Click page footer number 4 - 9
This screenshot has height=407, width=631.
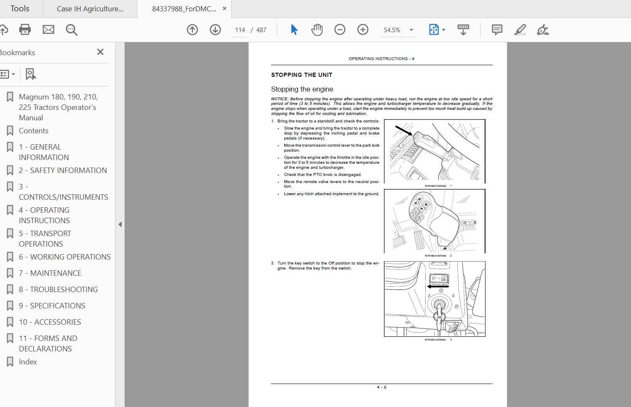381,387
